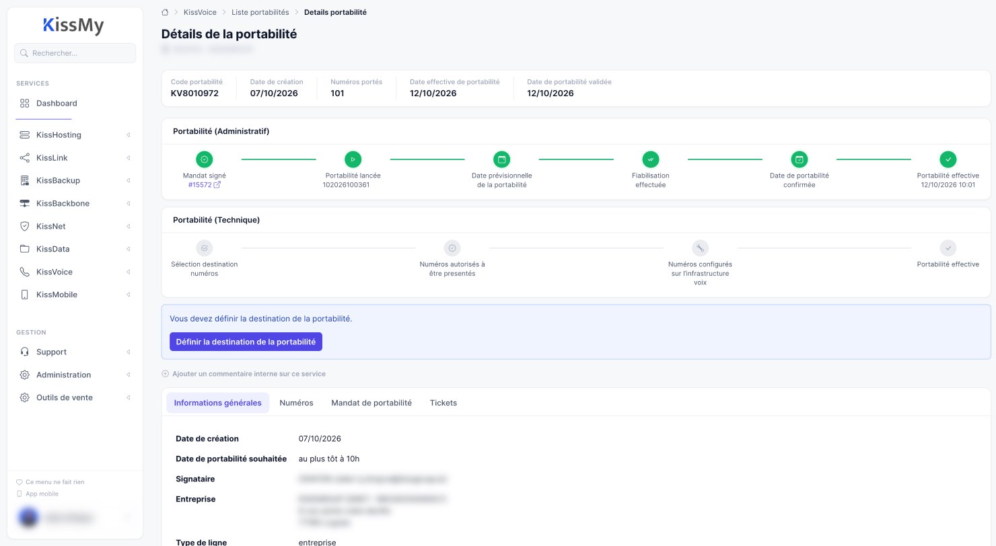Open mandate link #15572
The height and width of the screenshot is (546, 996).
[x=205, y=185]
